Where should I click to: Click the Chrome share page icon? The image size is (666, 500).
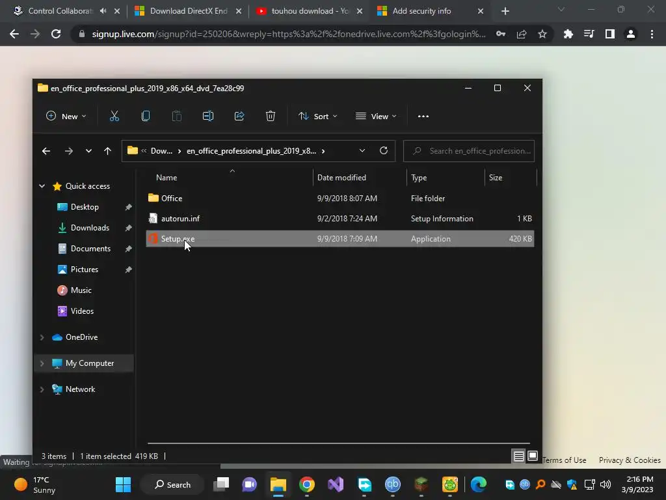pyautogui.click(x=522, y=34)
